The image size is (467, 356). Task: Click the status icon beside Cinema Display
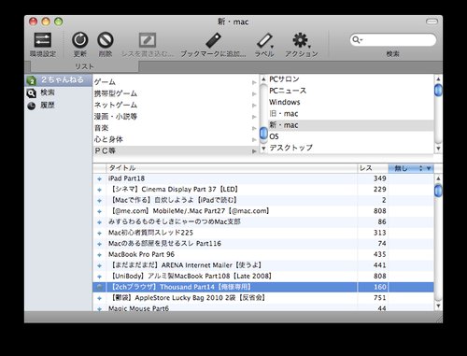coord(99,190)
